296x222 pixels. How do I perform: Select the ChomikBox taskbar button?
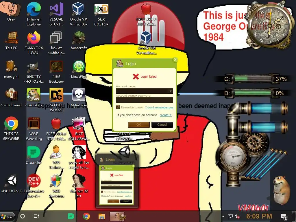point(117,216)
